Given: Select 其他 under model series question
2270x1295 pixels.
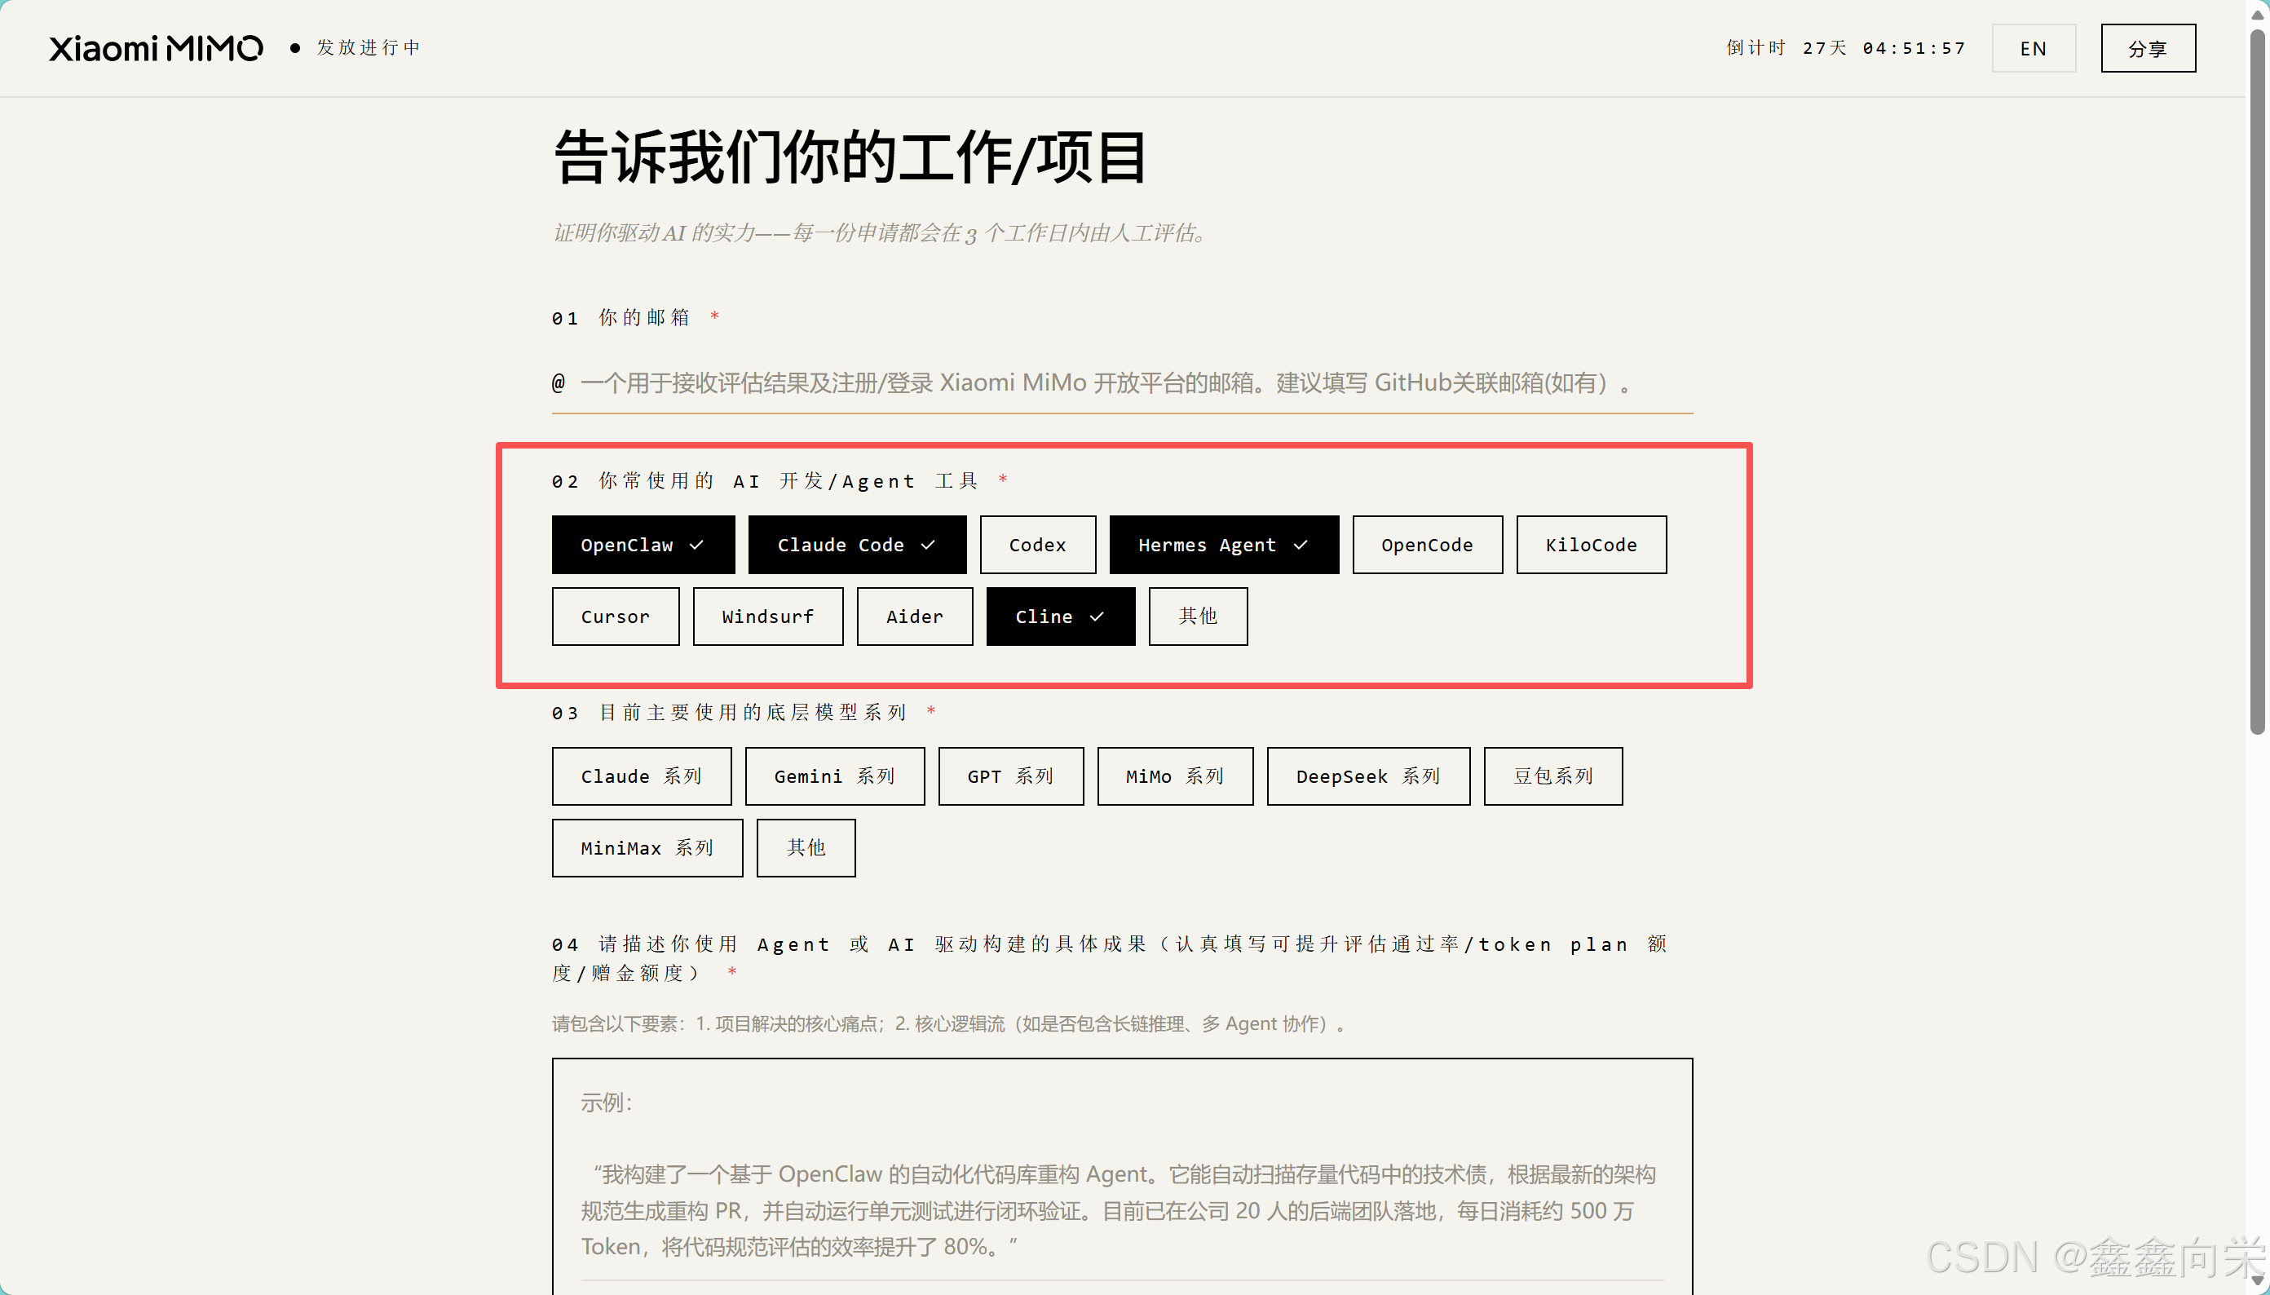Looking at the screenshot, I should (806, 848).
